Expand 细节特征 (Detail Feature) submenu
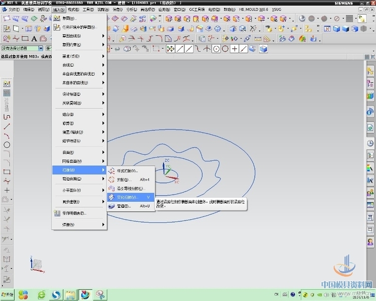The image size is (376, 301). click(79, 141)
